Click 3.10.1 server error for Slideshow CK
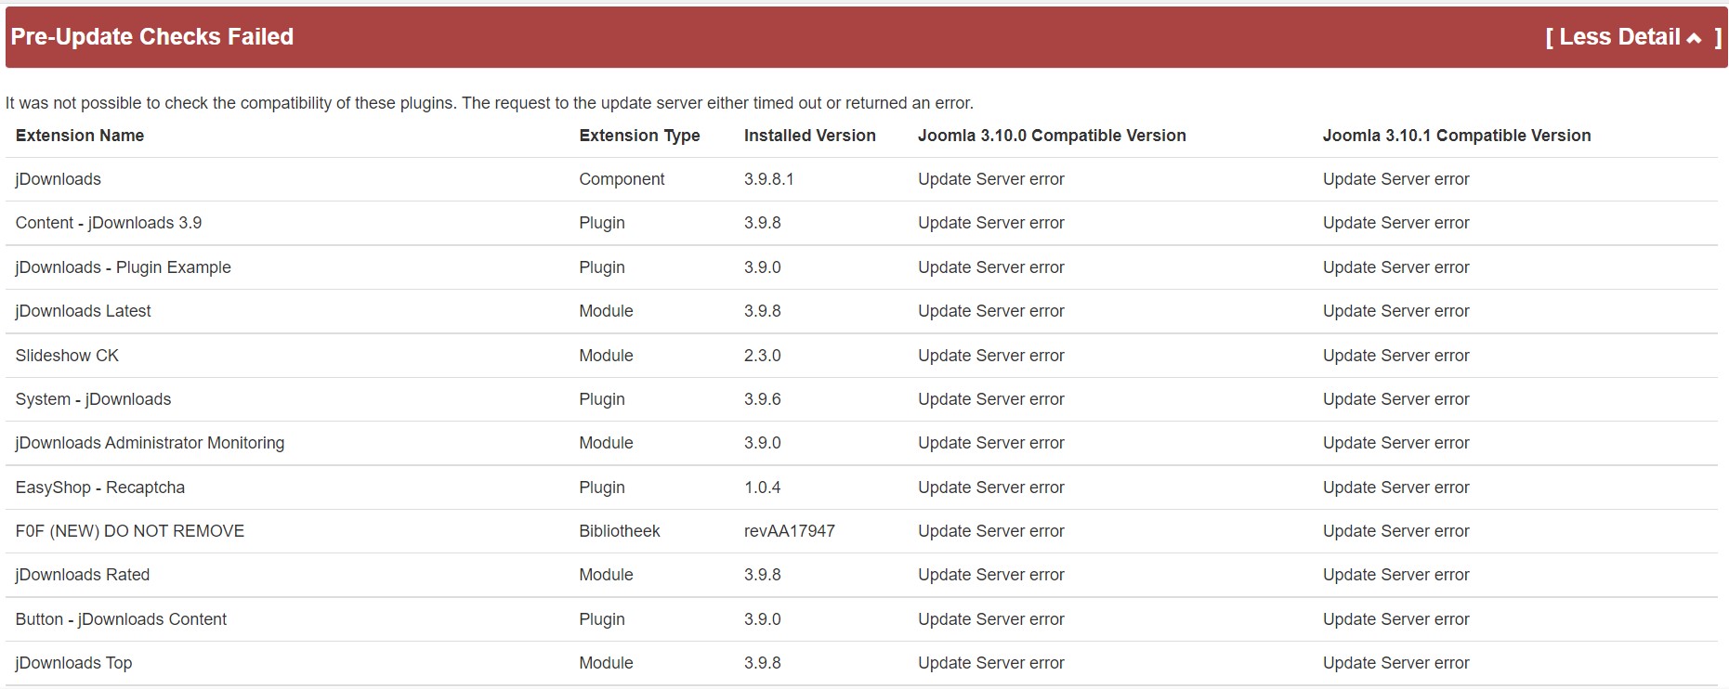 1396,356
